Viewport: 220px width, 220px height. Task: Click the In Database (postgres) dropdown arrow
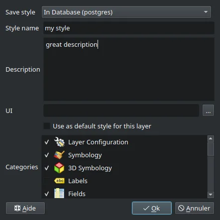[206, 12]
